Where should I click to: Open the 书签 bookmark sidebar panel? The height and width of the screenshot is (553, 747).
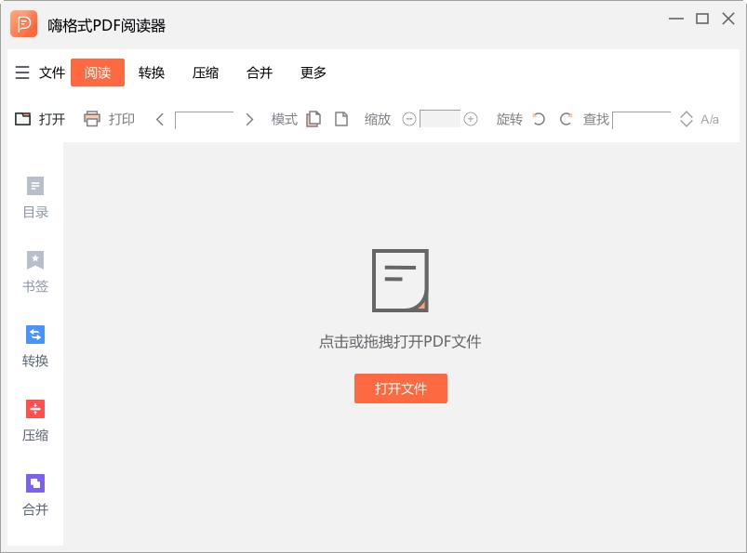click(x=35, y=272)
